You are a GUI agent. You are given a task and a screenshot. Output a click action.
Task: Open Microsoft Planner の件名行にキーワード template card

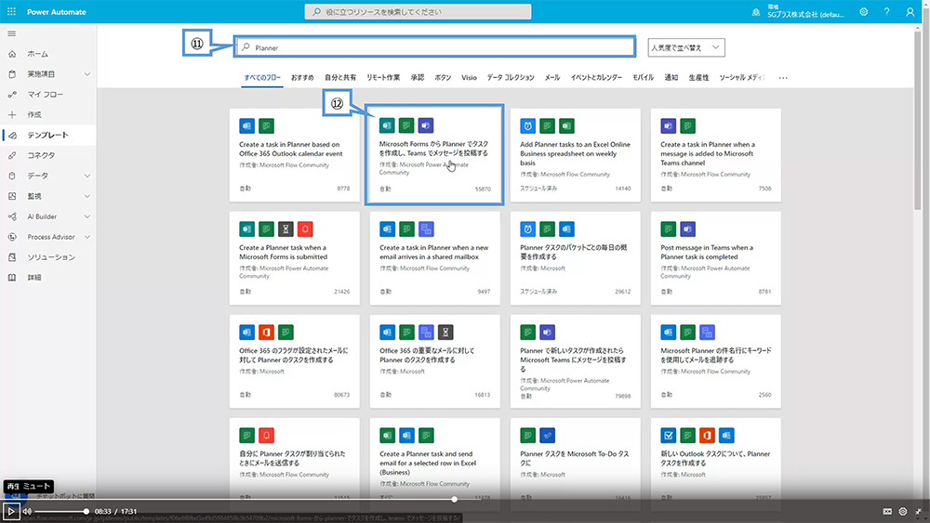[716, 361]
